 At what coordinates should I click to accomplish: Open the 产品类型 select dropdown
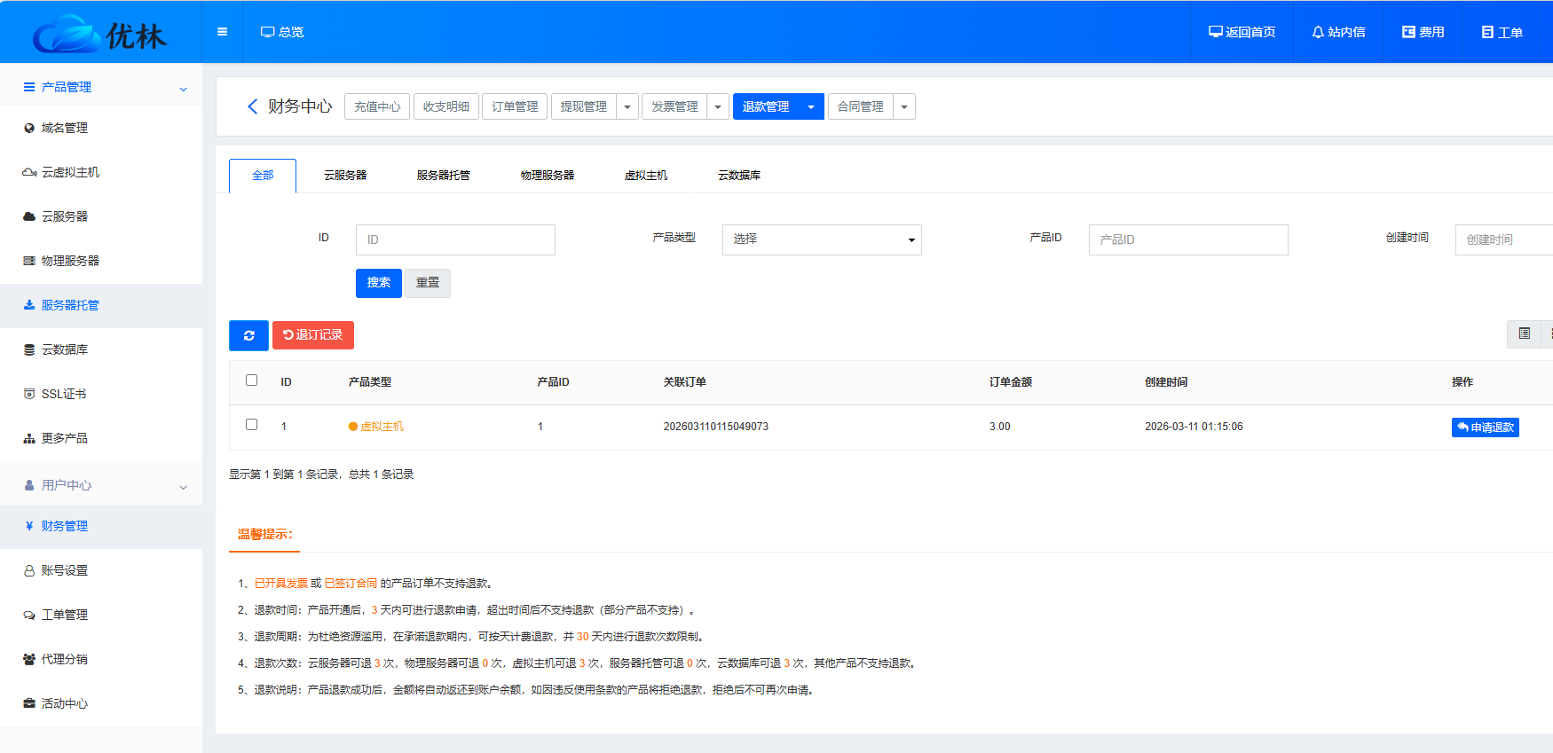tap(822, 239)
